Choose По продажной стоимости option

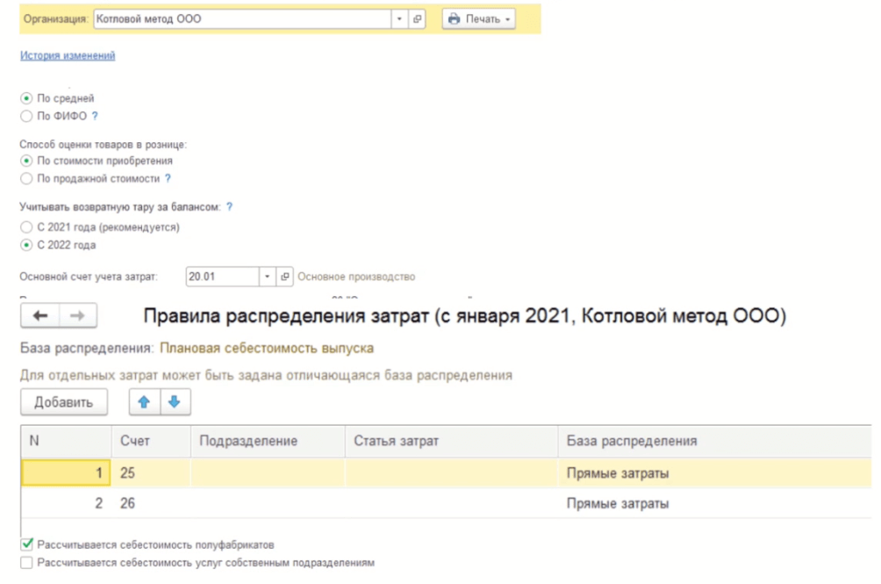(x=26, y=178)
